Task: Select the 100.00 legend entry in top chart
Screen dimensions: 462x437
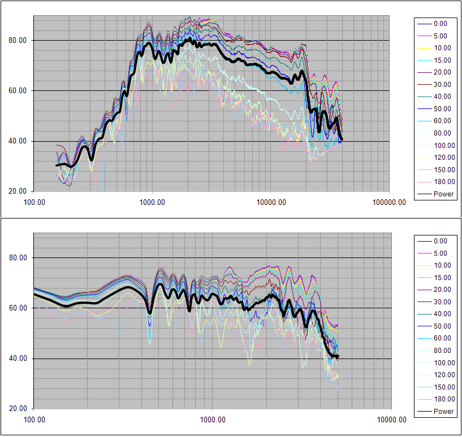Action: tap(436, 145)
